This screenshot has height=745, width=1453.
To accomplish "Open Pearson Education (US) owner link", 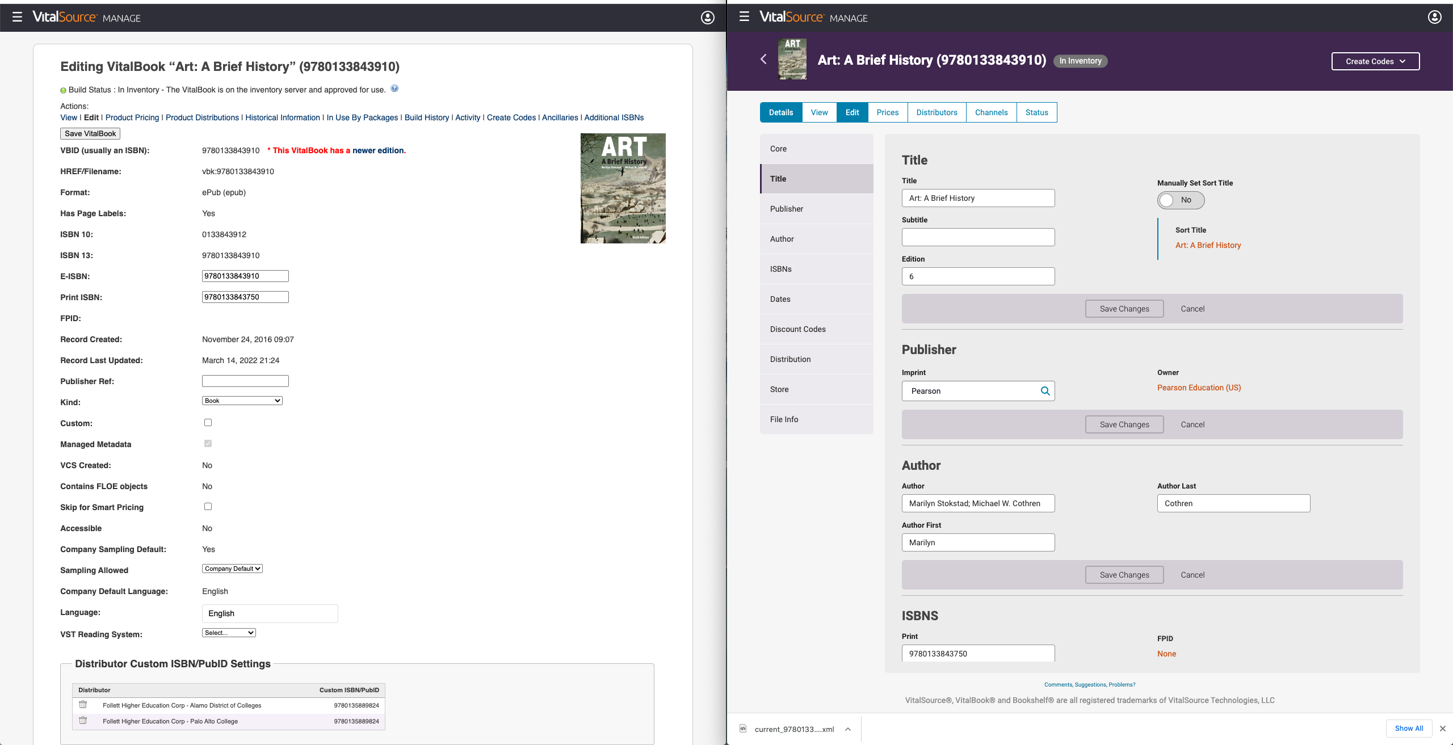I will (1199, 388).
